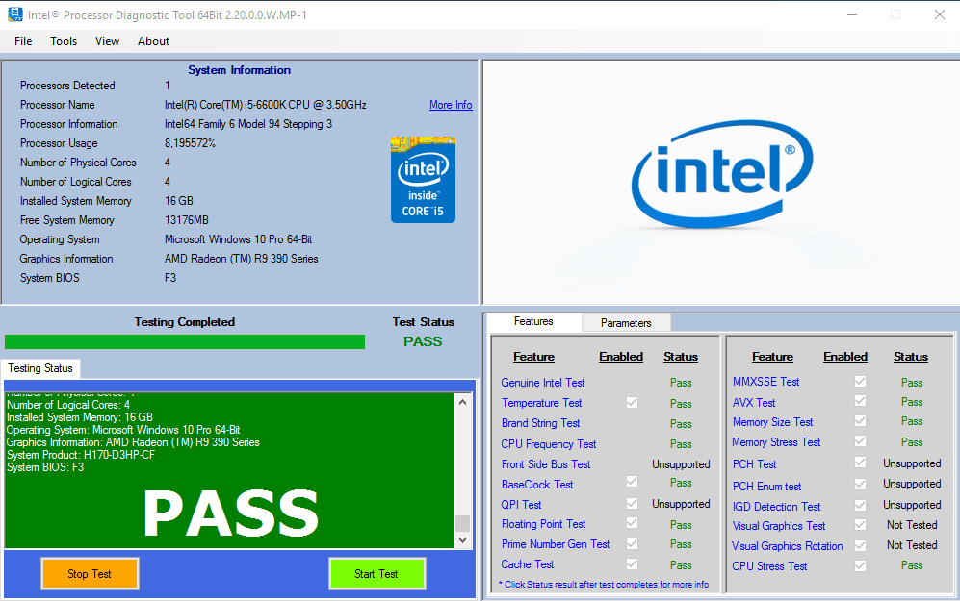Click the Temperature Test feature label
The height and width of the screenshot is (601, 960).
542,403
